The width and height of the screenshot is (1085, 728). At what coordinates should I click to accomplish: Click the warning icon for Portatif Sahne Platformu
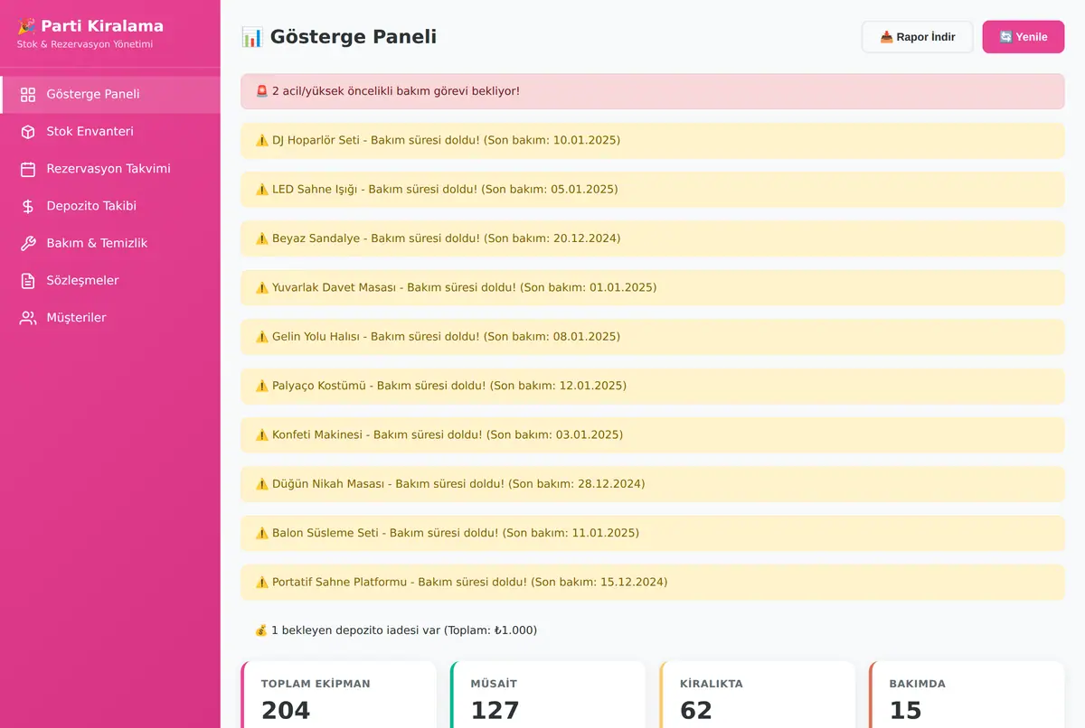(262, 583)
